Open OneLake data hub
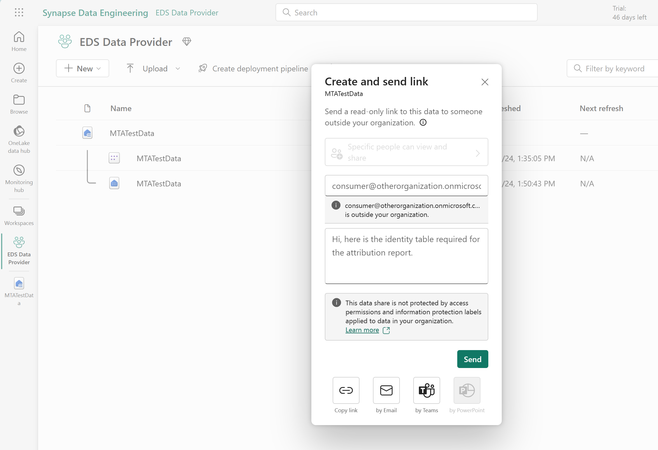658x450 pixels. point(19,139)
